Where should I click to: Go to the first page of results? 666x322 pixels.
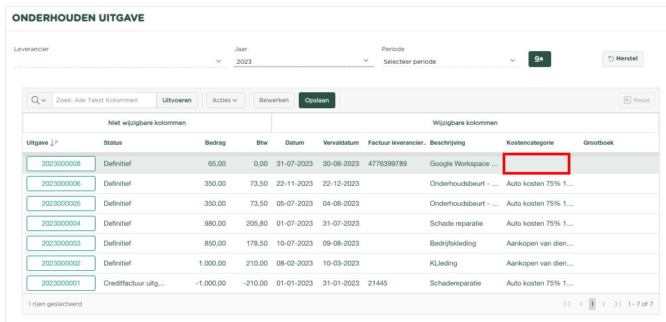568,304
